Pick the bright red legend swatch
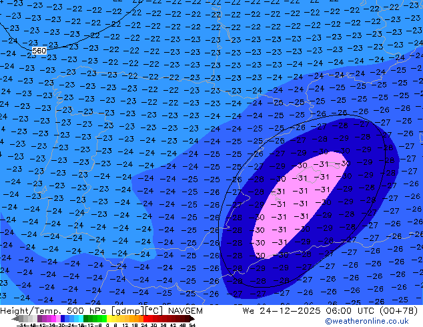The image size is (423, 327). (145, 318)
